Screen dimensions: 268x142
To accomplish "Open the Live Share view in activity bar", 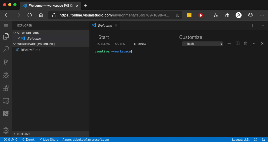I will pyautogui.click(x=6, y=114).
